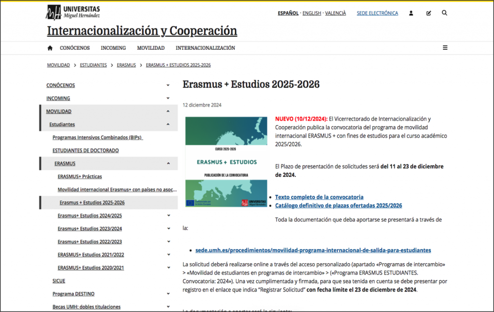Open Becas UMH: dobles titulaciones sidebar link
Screen dimensions: 494x312
coord(87,307)
